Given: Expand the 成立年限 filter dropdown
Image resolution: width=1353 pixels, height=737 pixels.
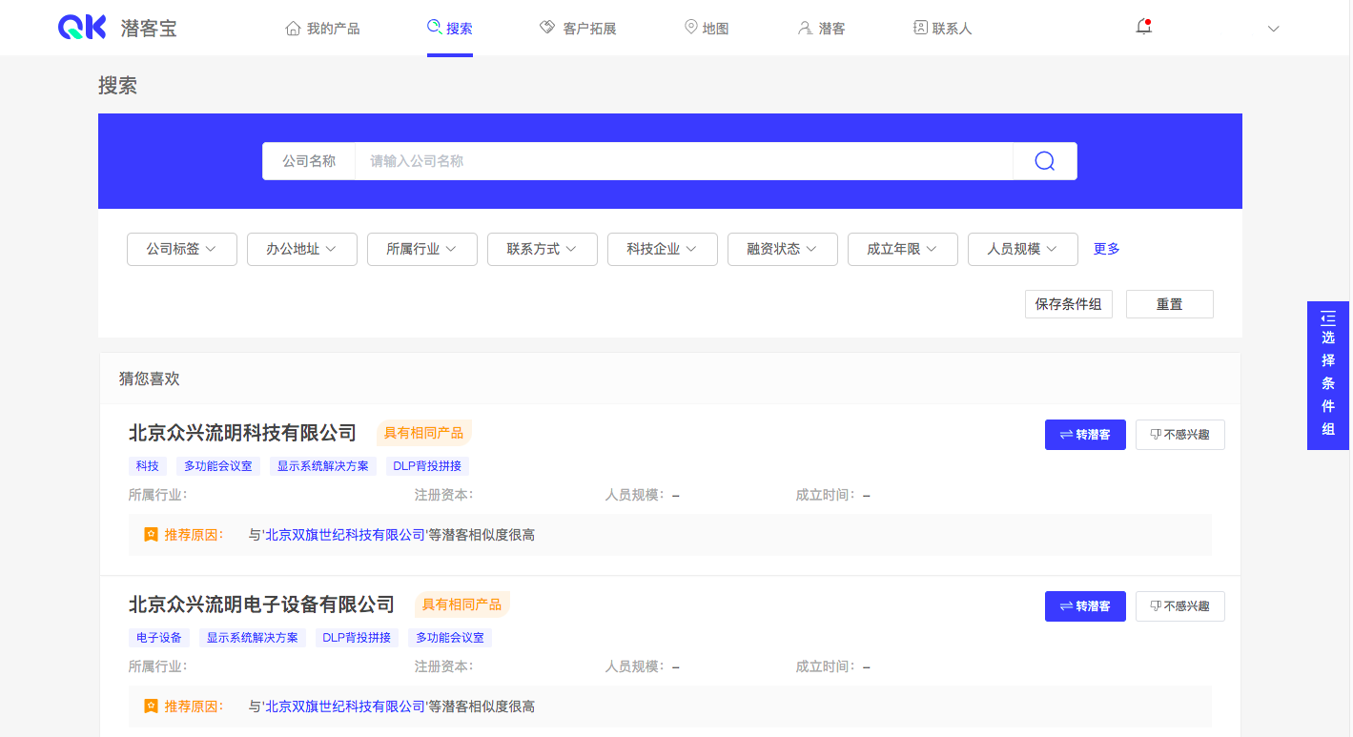Looking at the screenshot, I should pyautogui.click(x=903, y=249).
